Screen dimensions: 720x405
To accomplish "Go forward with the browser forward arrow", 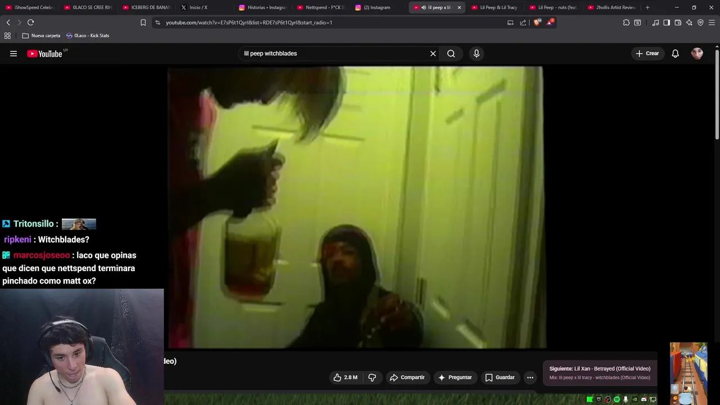I will click(19, 22).
